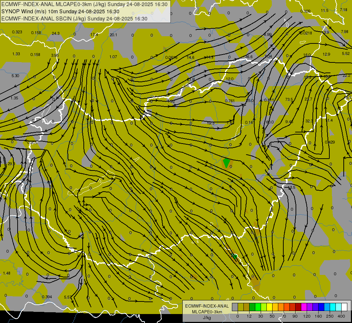Click the map value 0.0218

coord(306,33)
